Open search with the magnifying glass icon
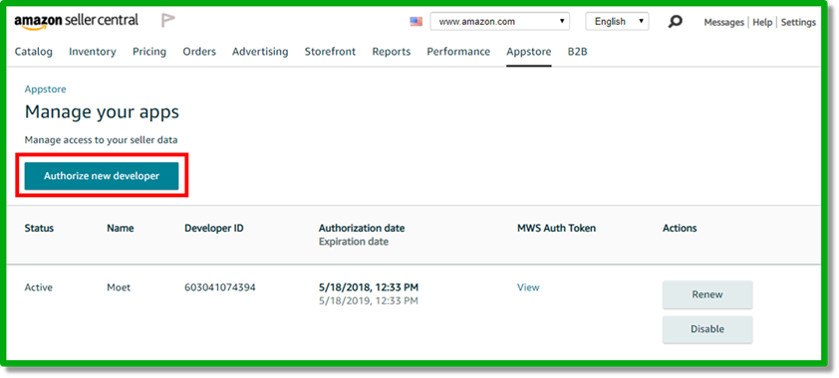This screenshot has width=839, height=378. point(676,21)
